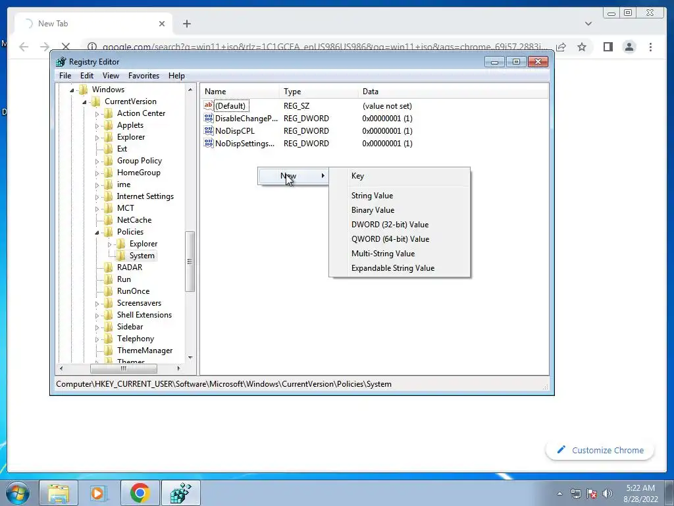Screen dimensions: 674x506
Task: Choose QWORD (64-bit) Value from submenu
Action: tap(400, 239)
